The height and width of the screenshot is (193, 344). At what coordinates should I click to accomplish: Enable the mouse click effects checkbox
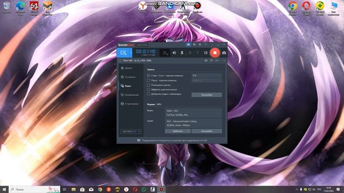[x=148, y=90]
